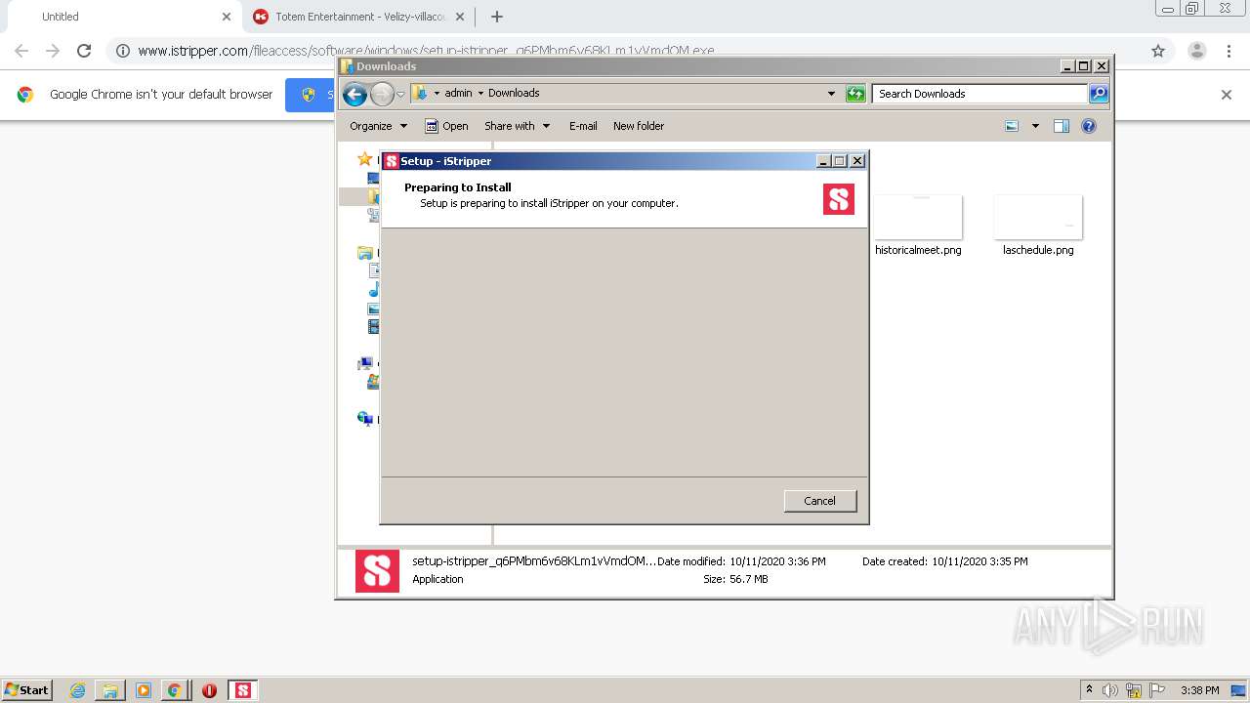Open the volume speaker tray icon

pos(1110,690)
